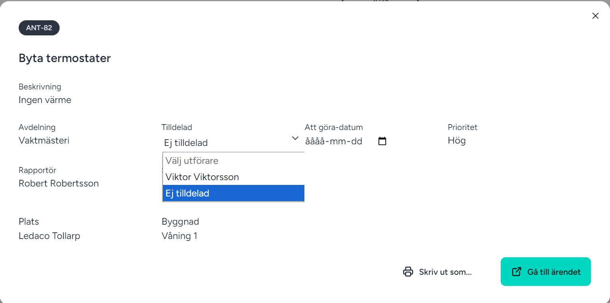Image resolution: width=610 pixels, height=303 pixels.
Task: Select Viktor Viktorsson from the list
Action: click(202, 177)
